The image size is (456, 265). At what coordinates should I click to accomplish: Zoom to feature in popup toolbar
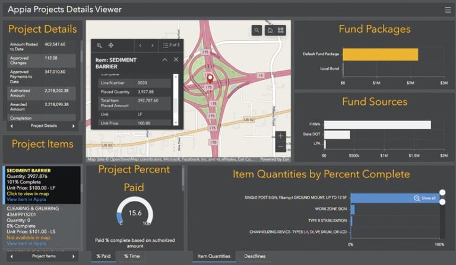[x=99, y=45]
